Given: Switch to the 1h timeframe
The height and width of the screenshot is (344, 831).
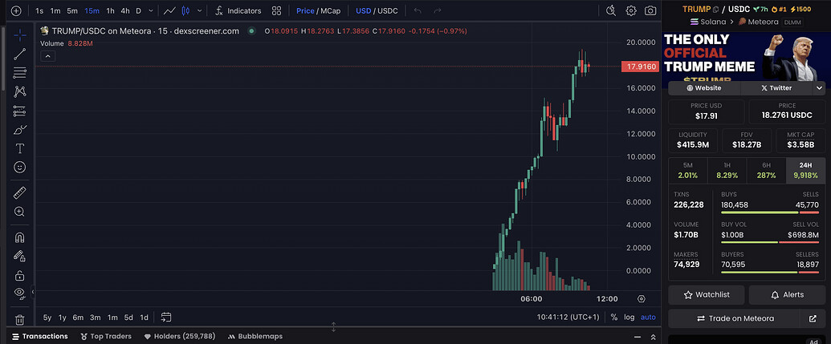Looking at the screenshot, I should [110, 10].
